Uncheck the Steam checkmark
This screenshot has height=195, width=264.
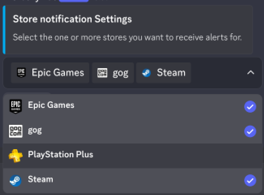(x=250, y=180)
